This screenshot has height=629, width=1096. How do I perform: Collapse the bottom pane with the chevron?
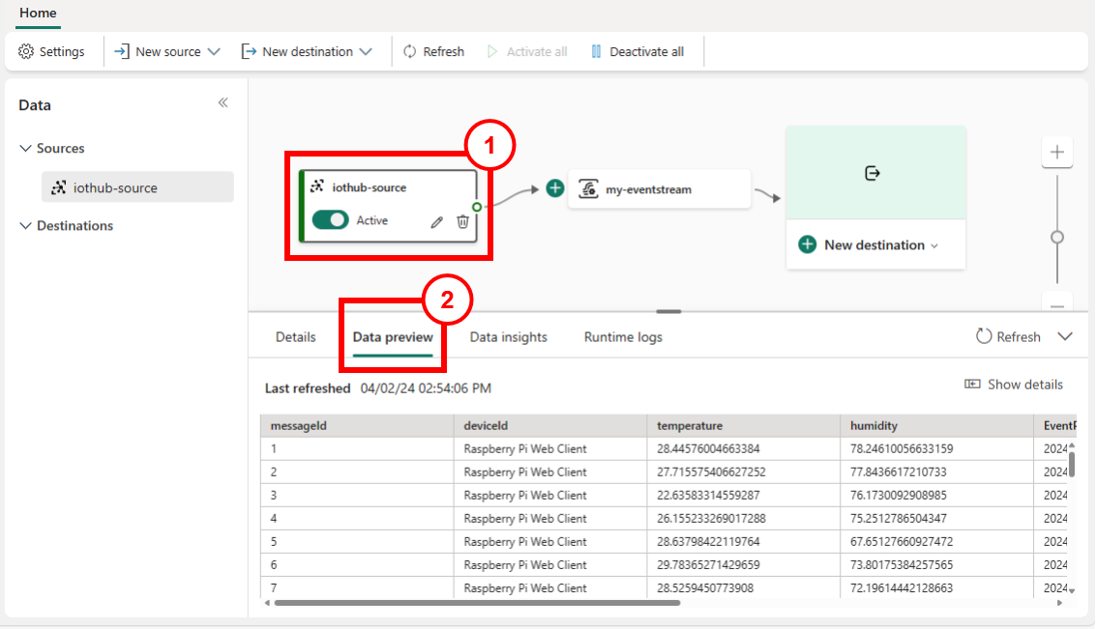[x=1065, y=336]
